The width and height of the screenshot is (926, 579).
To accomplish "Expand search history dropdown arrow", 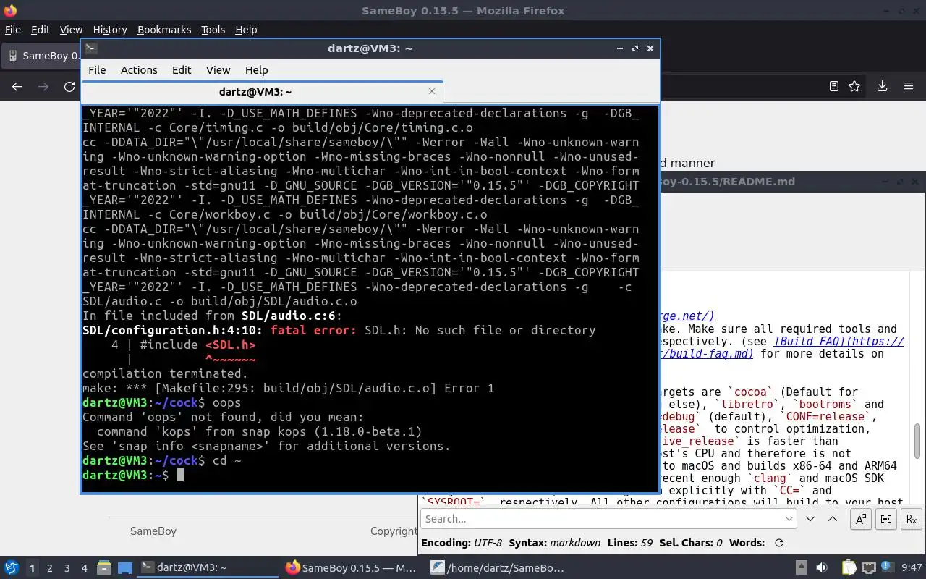I will (x=789, y=519).
